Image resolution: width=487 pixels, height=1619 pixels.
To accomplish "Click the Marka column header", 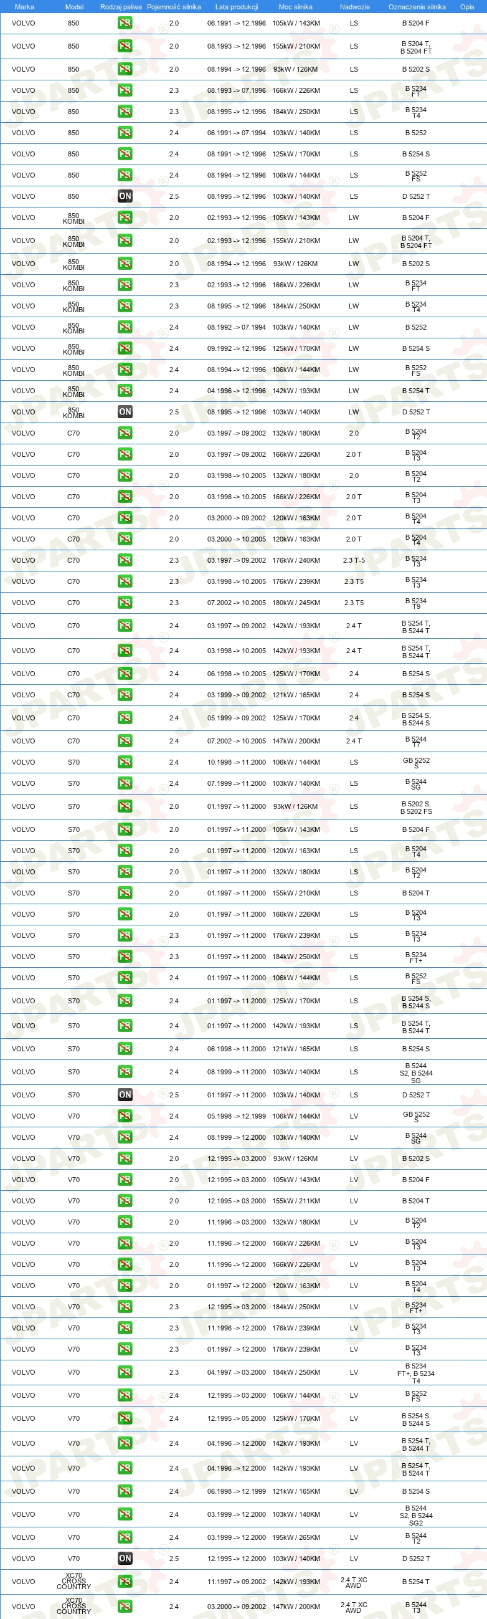I will click(x=24, y=7).
